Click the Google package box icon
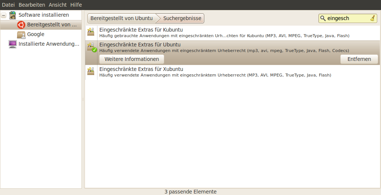 click(21, 35)
